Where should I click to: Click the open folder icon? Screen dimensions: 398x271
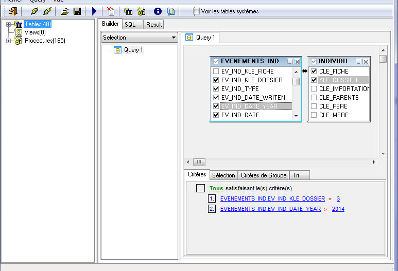(x=64, y=11)
